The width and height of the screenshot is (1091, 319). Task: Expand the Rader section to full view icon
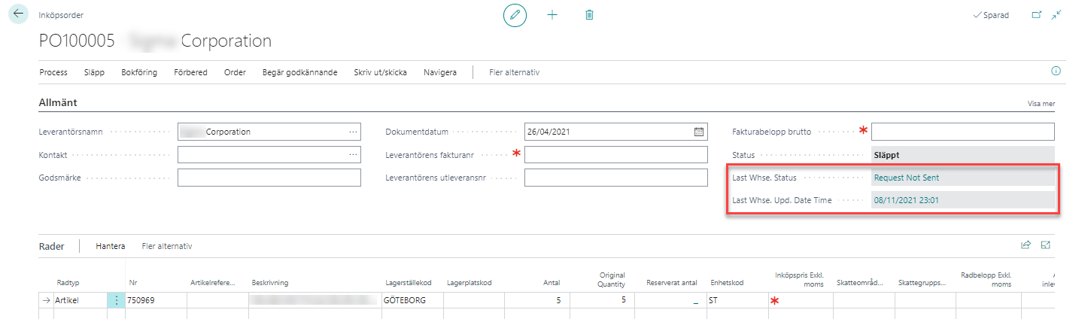(x=1045, y=245)
